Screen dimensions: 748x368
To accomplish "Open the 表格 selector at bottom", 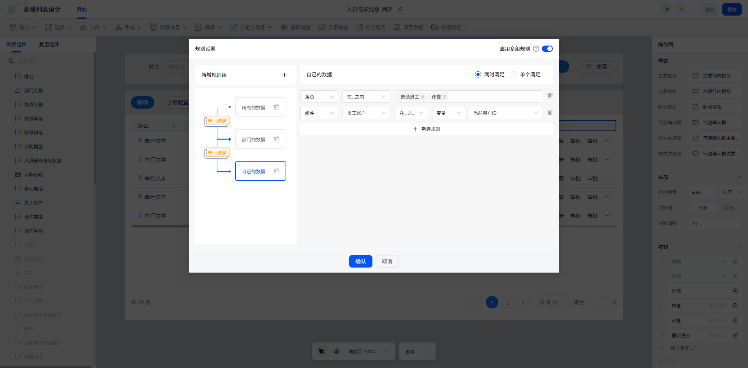I will pyautogui.click(x=417, y=351).
